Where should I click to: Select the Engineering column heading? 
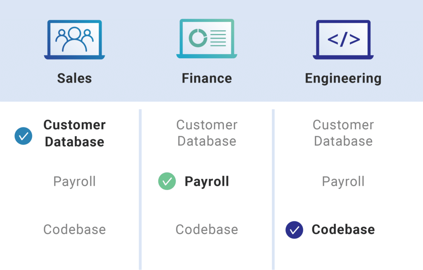[x=343, y=78]
